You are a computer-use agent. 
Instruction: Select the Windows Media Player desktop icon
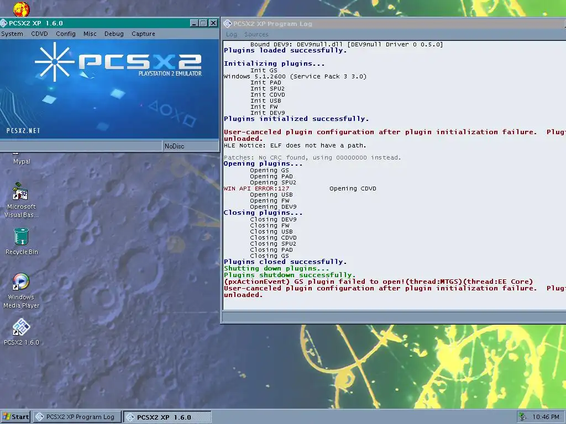pyautogui.click(x=21, y=291)
